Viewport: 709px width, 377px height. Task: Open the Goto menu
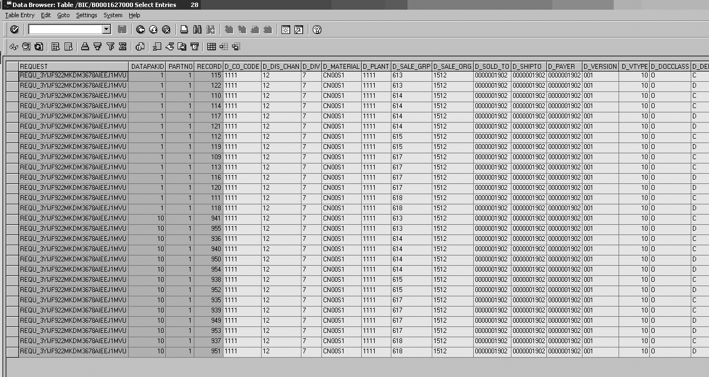64,15
